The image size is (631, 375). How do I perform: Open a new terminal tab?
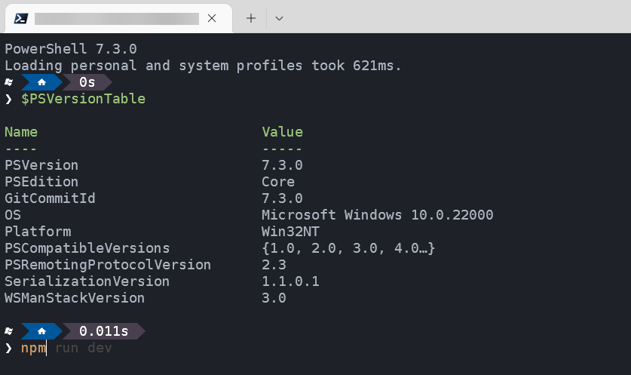(x=251, y=18)
